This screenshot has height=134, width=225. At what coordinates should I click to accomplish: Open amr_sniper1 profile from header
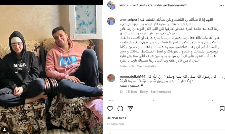[x=129, y=5]
